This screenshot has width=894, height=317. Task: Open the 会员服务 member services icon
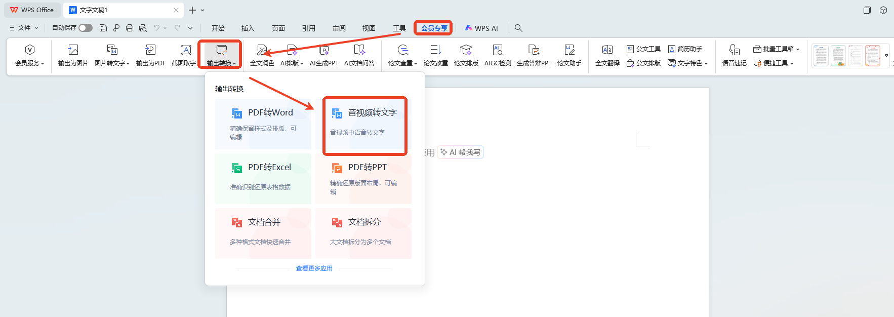pyautogui.click(x=29, y=50)
